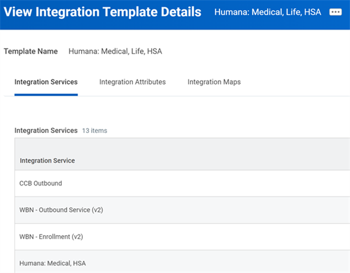Click the 13 items count label
350x273 pixels.
pos(94,131)
